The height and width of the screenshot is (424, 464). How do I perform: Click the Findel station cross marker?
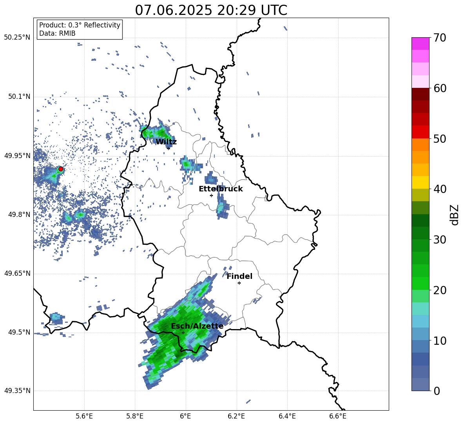point(239,283)
